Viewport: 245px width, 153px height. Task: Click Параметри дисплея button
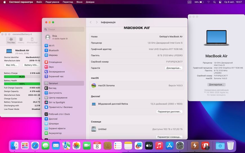pyautogui.click(x=169, y=112)
